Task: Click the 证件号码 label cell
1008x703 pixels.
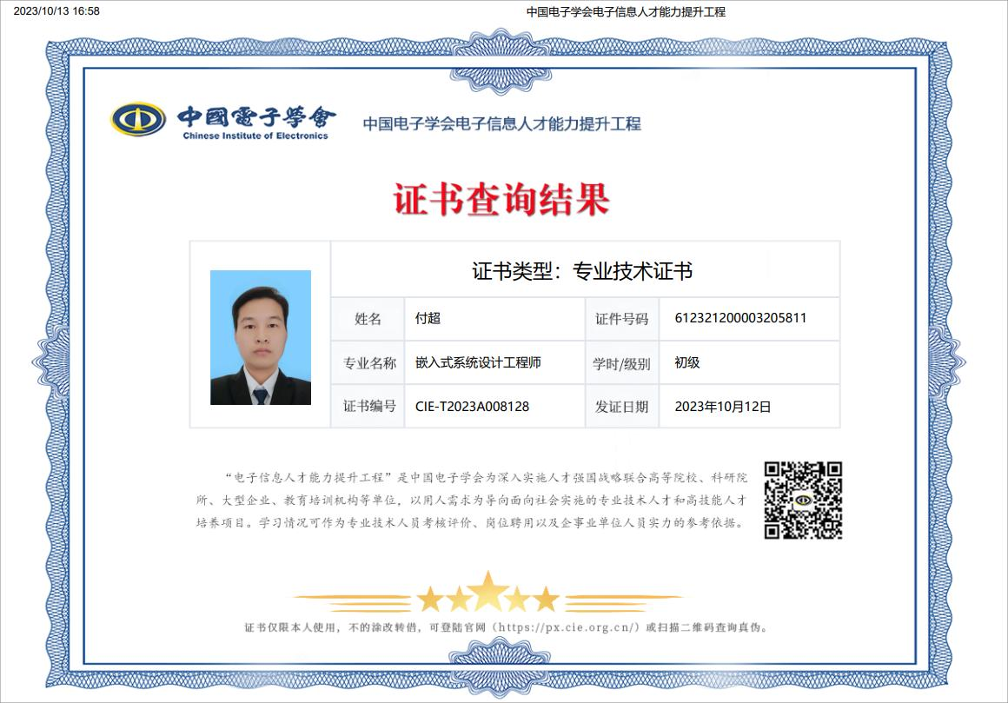Action: pos(621,319)
